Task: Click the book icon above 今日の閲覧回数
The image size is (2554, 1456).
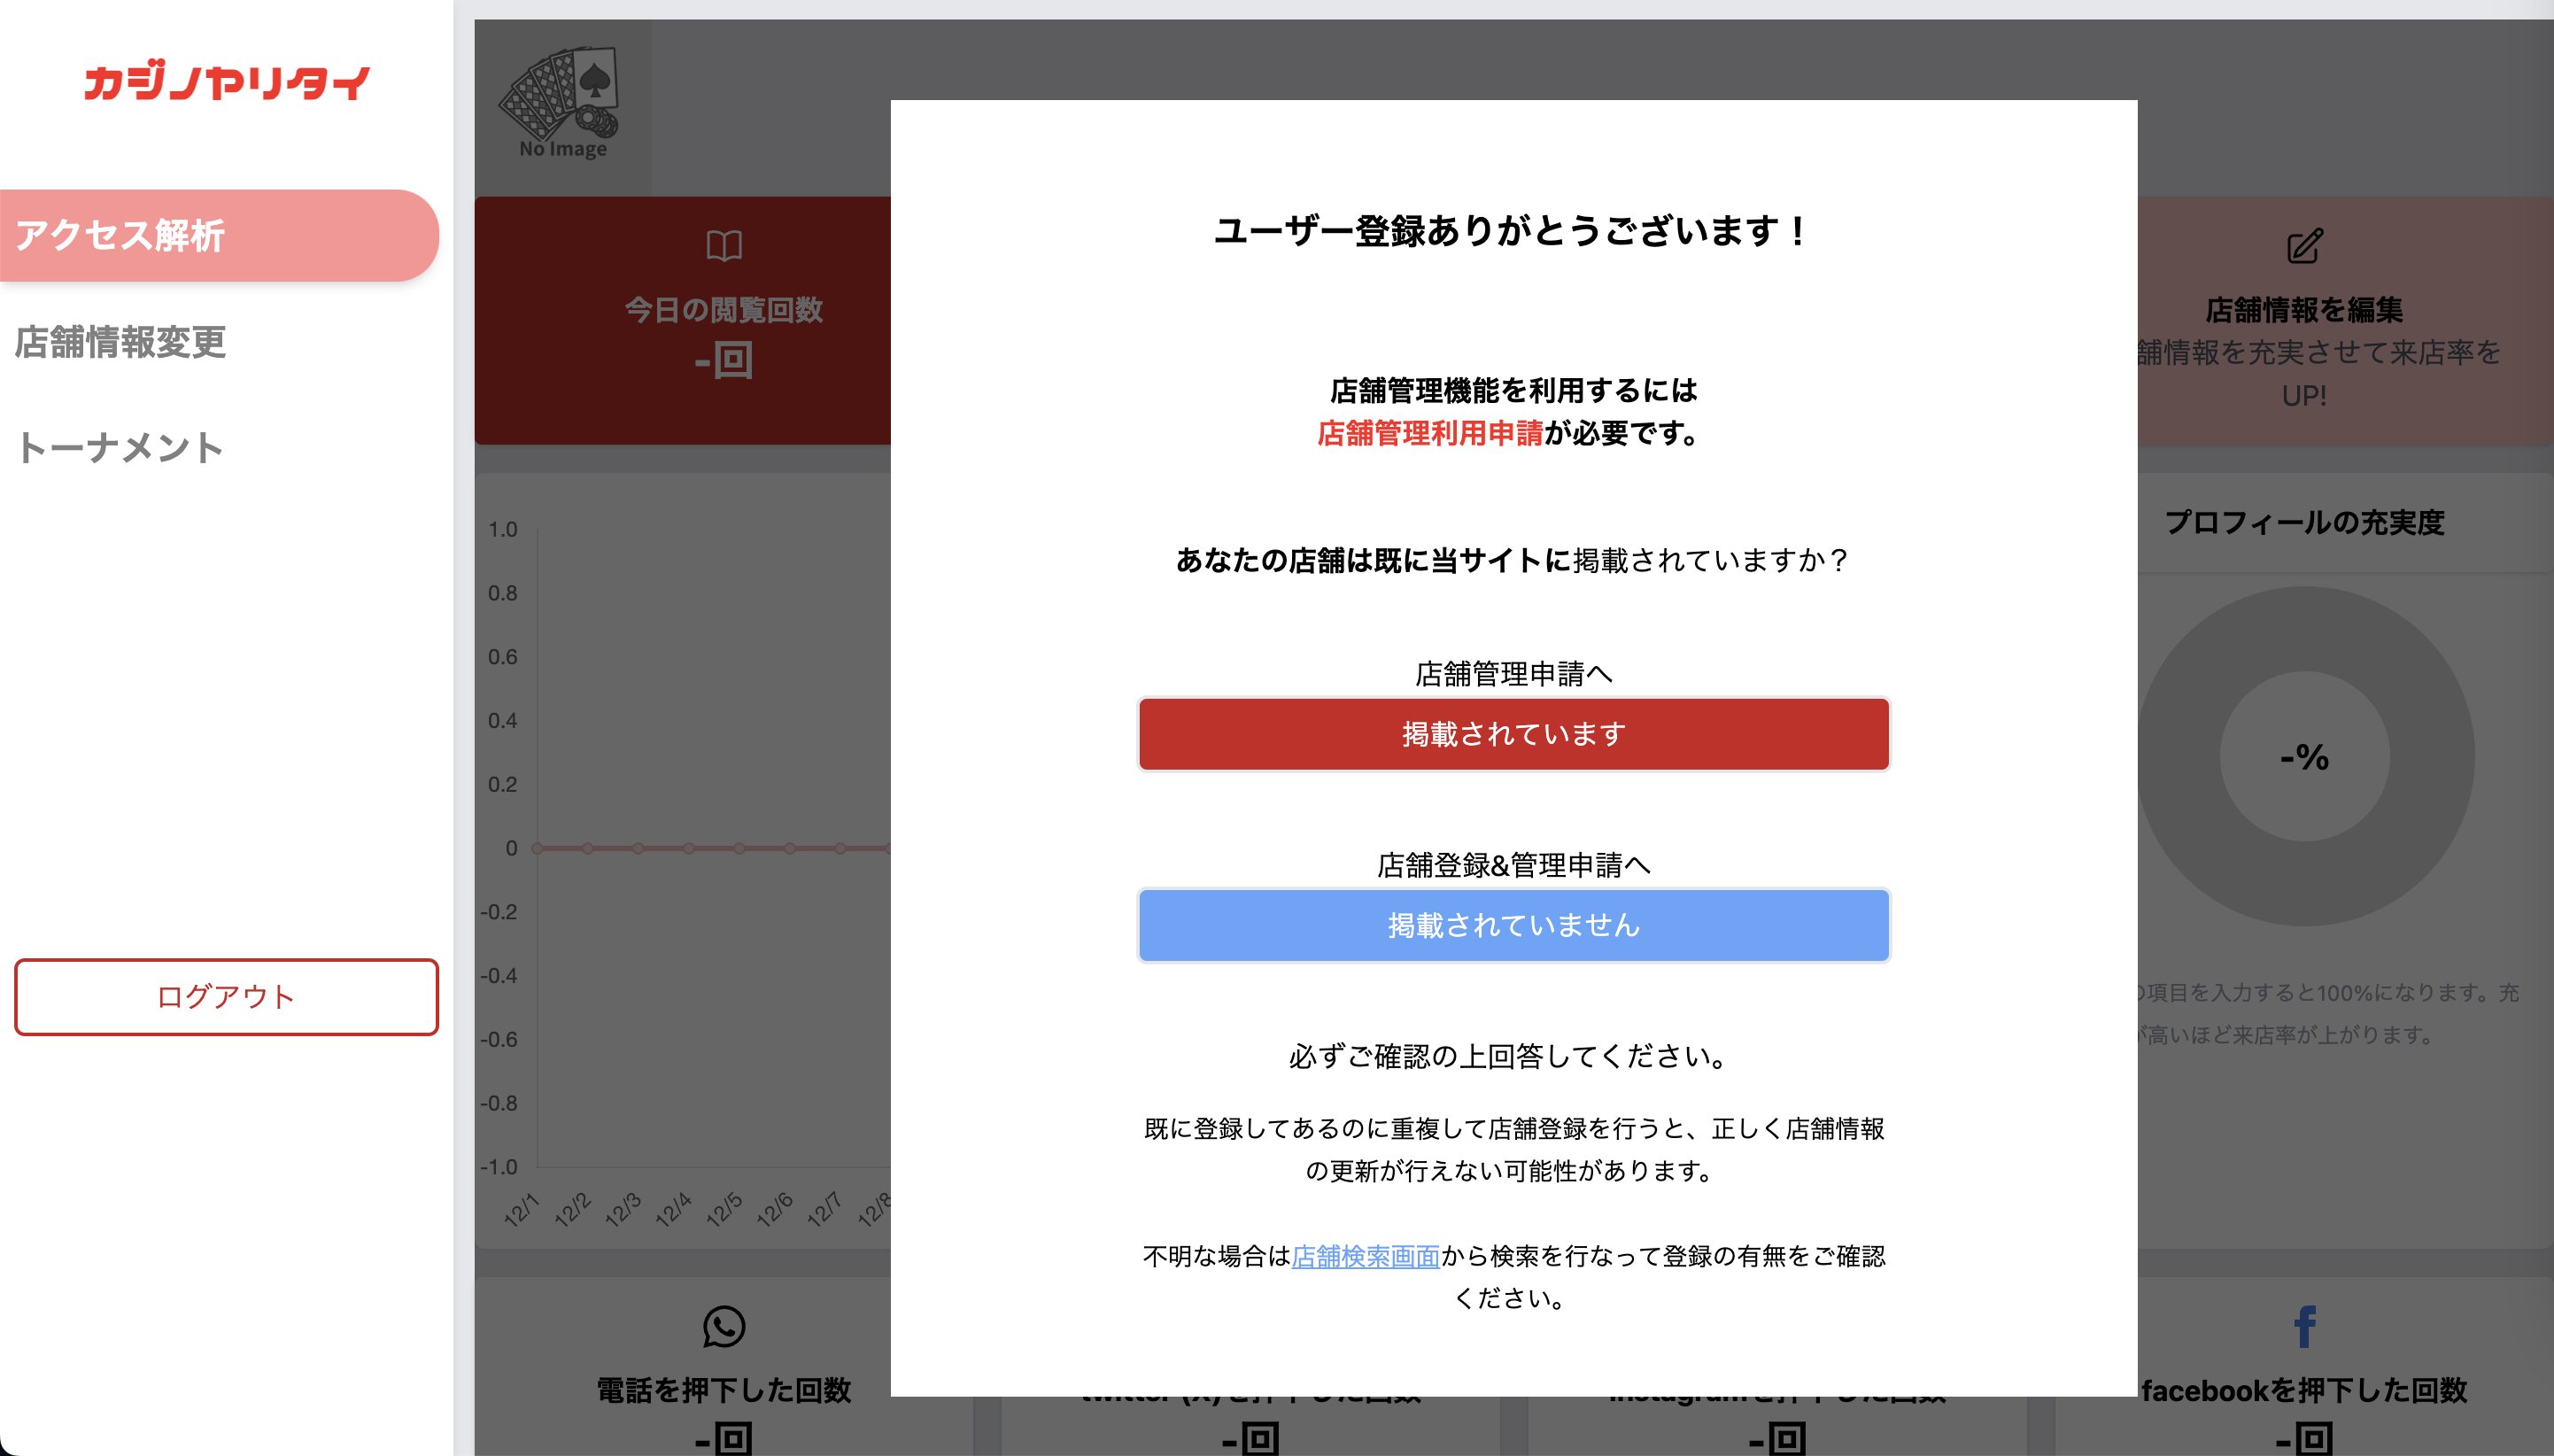Action: pyautogui.click(x=724, y=246)
